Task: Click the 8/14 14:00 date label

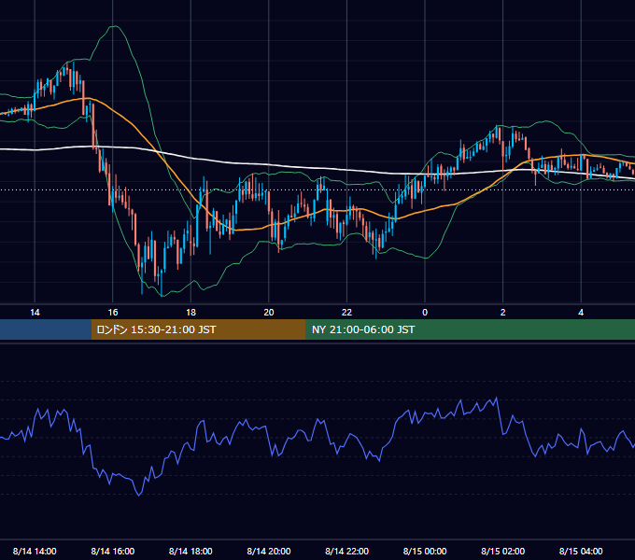Action: (x=35, y=551)
